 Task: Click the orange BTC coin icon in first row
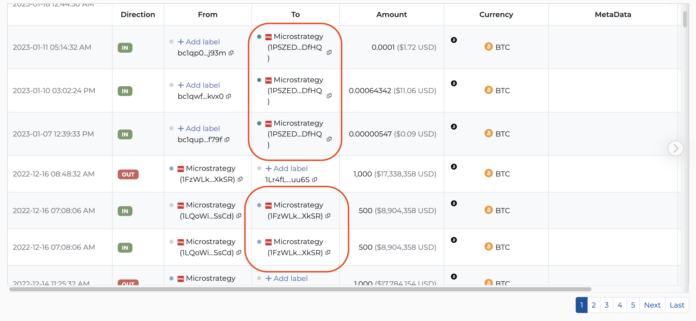(488, 47)
